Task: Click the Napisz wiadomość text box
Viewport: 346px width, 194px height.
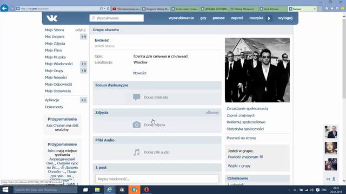Action: pos(157,179)
